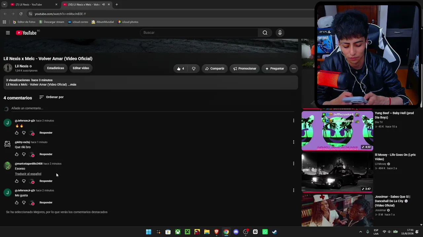
Task: Open the video's more actions menu
Action: click(293, 68)
